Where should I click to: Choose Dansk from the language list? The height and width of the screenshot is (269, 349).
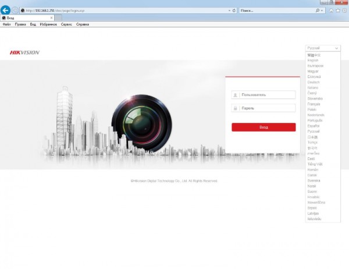tap(312, 175)
